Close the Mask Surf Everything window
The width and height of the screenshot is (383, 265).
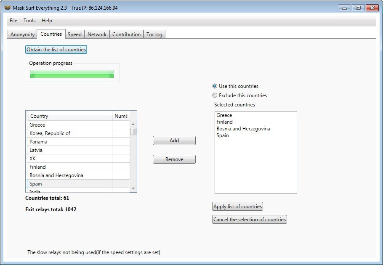pos(372,8)
